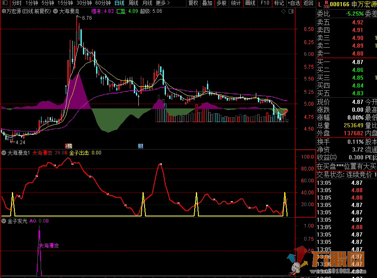Click the 金子出击: 0.00 indicator label

click(85, 153)
